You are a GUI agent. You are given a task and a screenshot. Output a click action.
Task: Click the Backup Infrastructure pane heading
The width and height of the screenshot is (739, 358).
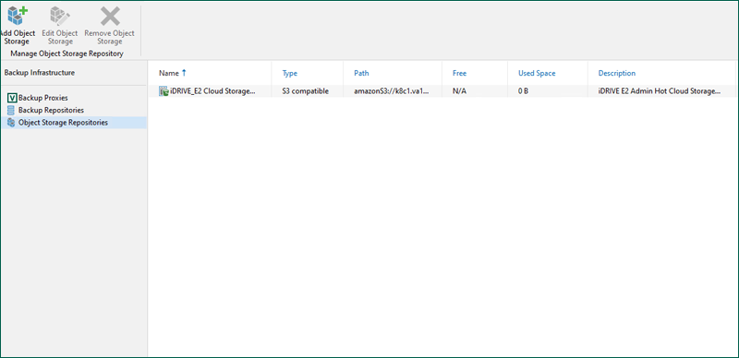coord(40,73)
